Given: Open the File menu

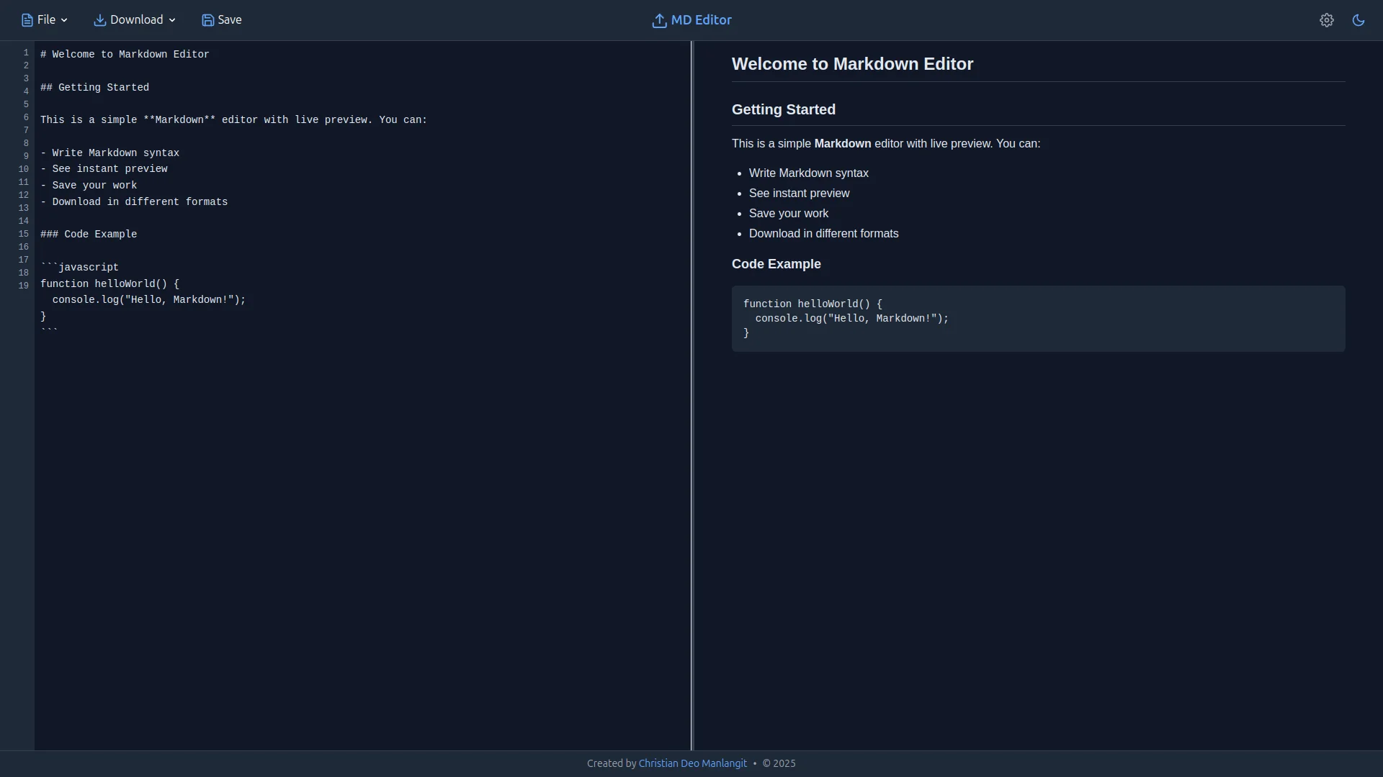Looking at the screenshot, I should click(45, 20).
